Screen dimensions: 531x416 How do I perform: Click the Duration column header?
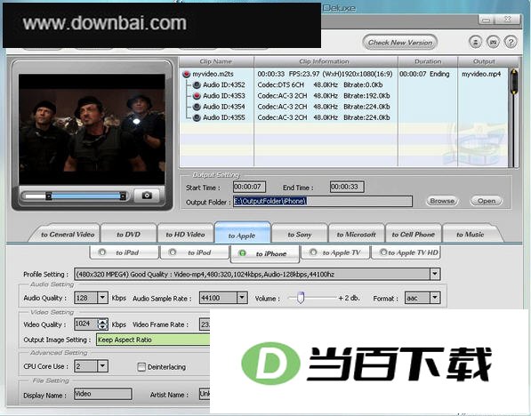click(x=428, y=61)
